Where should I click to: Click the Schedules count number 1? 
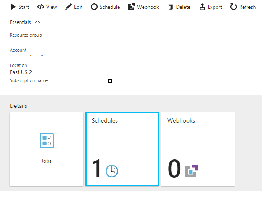(x=97, y=168)
